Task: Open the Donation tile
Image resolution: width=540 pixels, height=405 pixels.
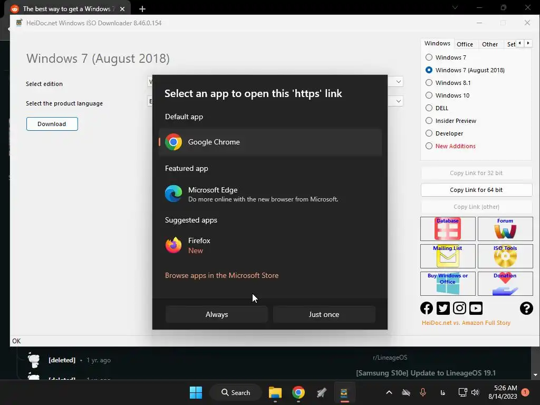Action: tap(505, 284)
